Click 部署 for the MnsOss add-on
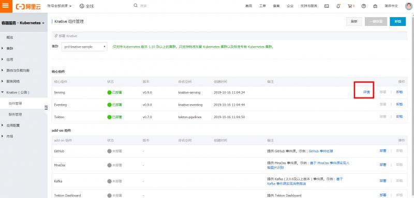Screen dimensions: 414x198 [383, 165]
